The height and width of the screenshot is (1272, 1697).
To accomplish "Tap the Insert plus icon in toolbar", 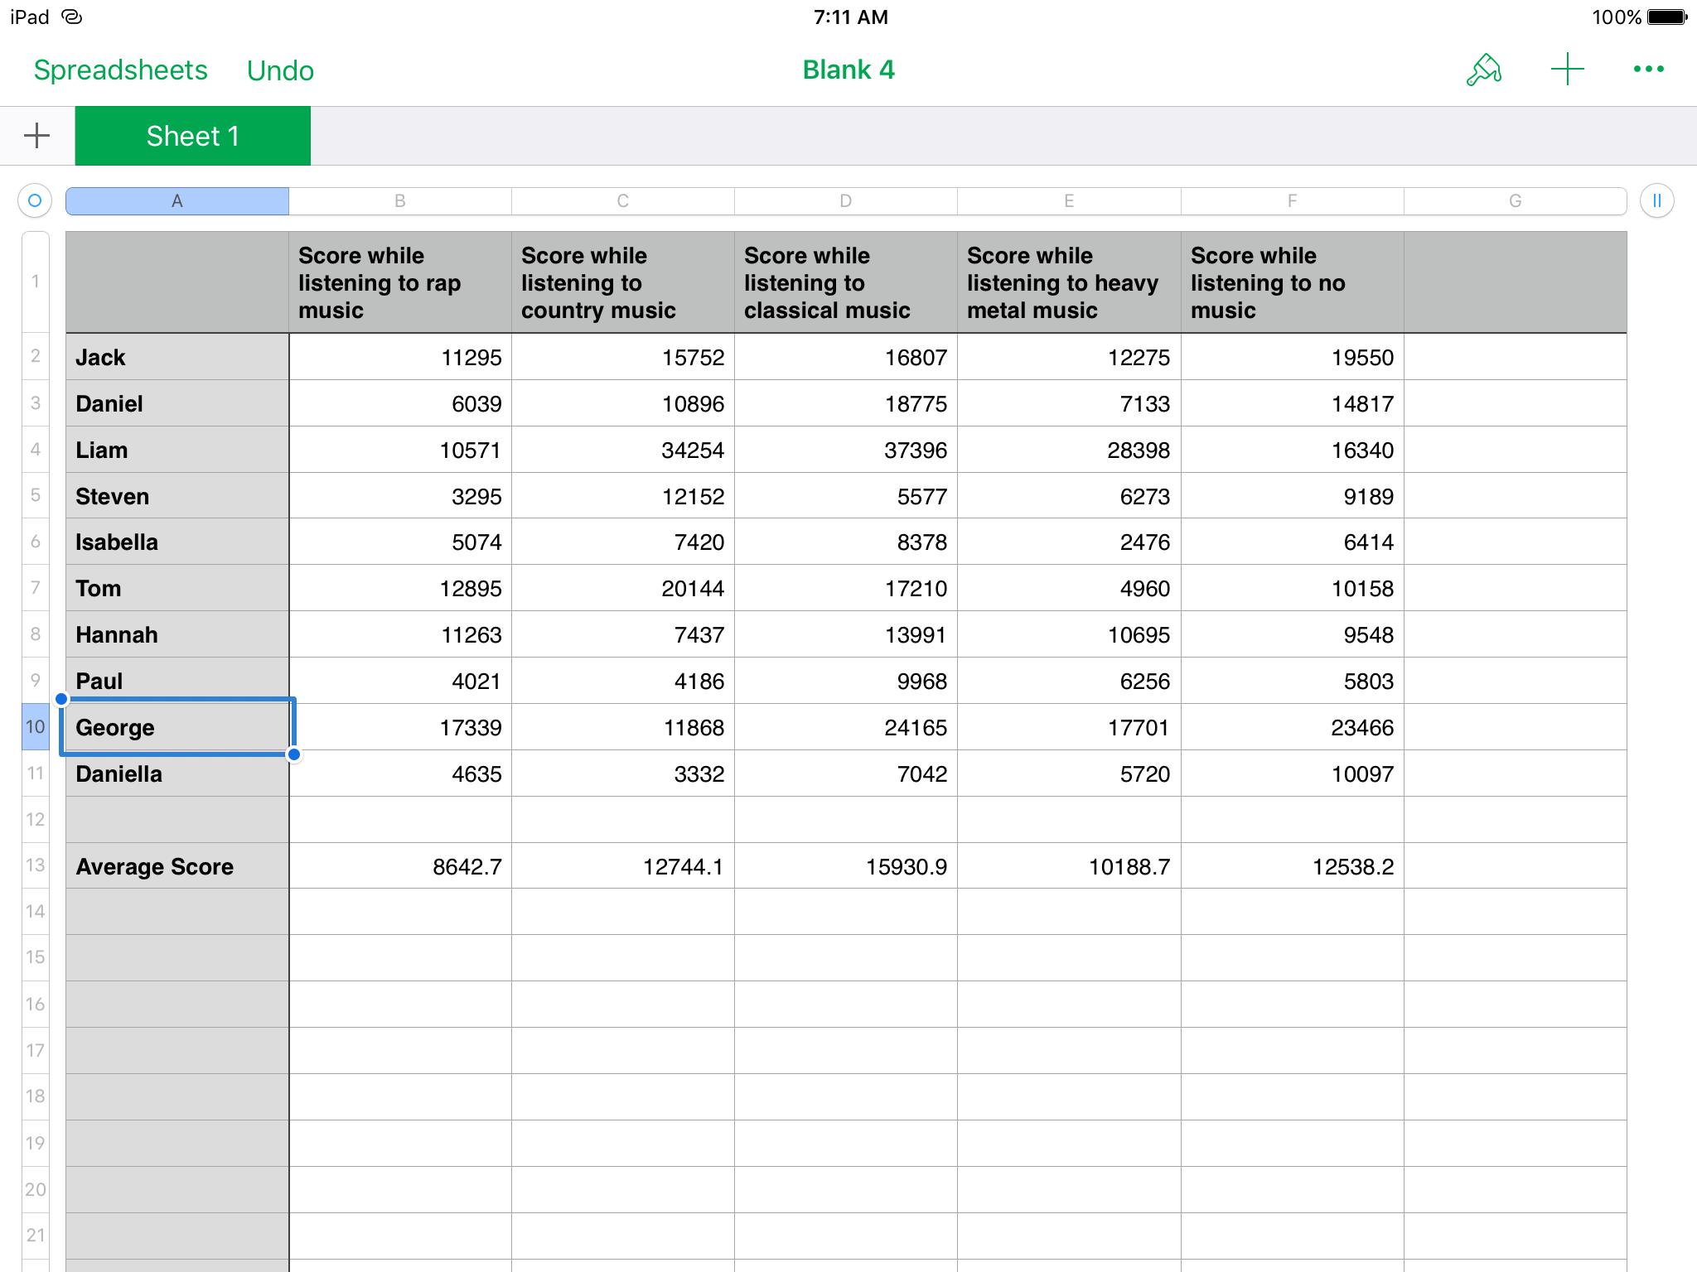I will coord(1567,70).
